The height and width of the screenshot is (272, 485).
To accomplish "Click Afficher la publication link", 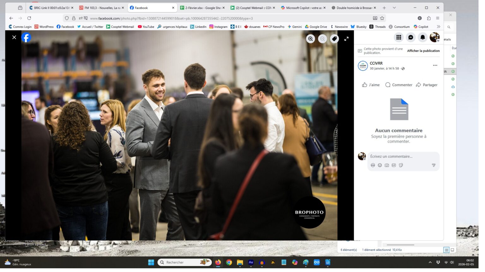I will [x=423, y=51].
